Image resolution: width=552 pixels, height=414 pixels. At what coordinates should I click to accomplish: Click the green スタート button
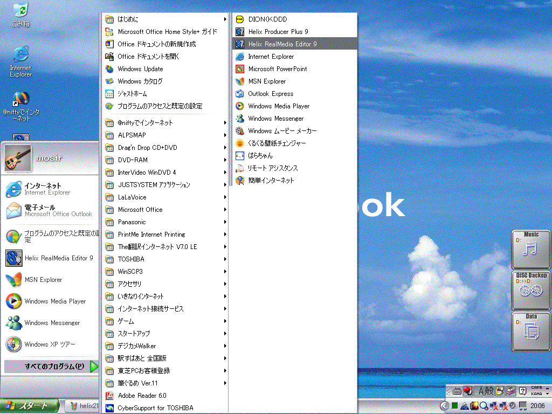(x=29, y=406)
